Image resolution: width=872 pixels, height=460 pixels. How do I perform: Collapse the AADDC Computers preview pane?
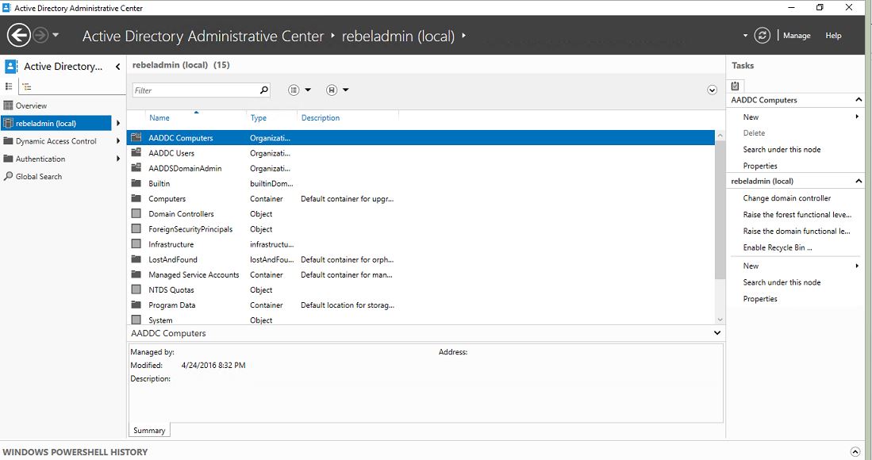[x=718, y=332]
